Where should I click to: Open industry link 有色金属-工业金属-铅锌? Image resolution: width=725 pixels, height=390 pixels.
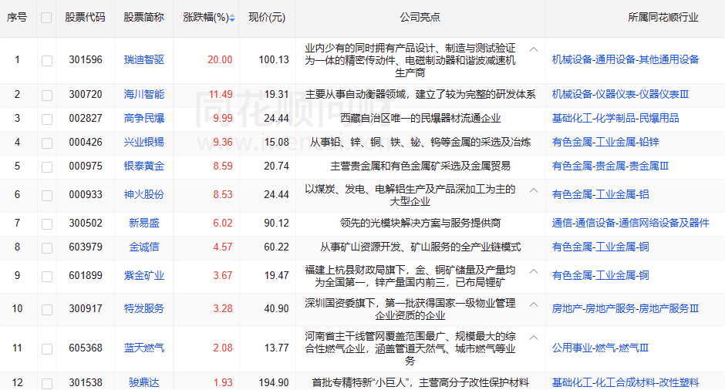(x=605, y=142)
